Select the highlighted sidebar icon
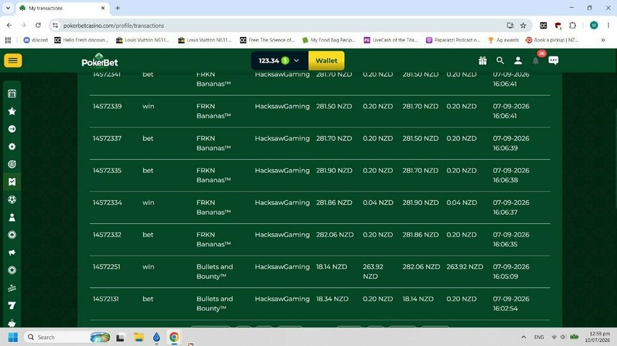The height and width of the screenshot is (346, 617). click(x=12, y=182)
